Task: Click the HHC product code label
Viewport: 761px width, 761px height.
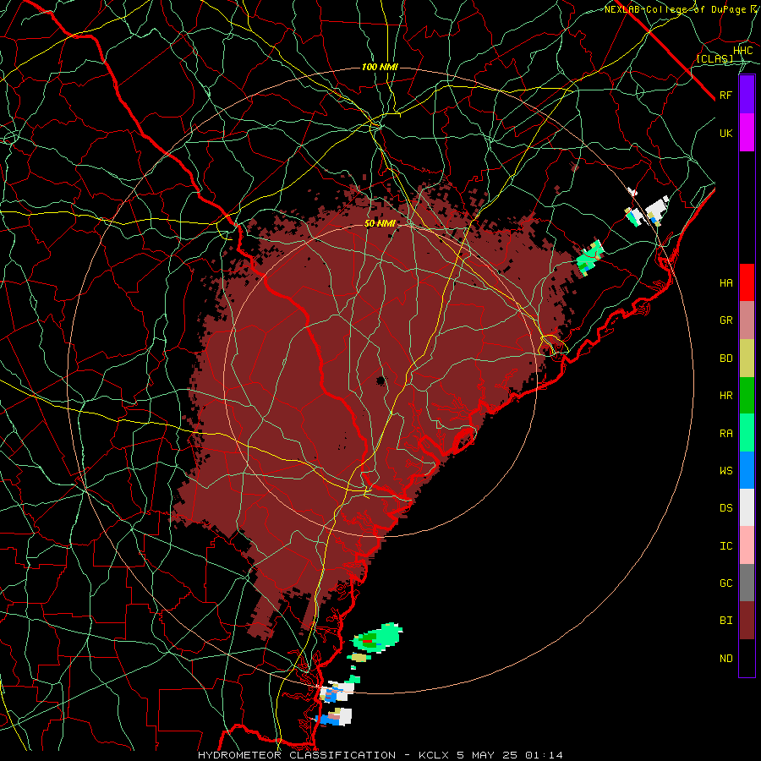Action: point(742,51)
